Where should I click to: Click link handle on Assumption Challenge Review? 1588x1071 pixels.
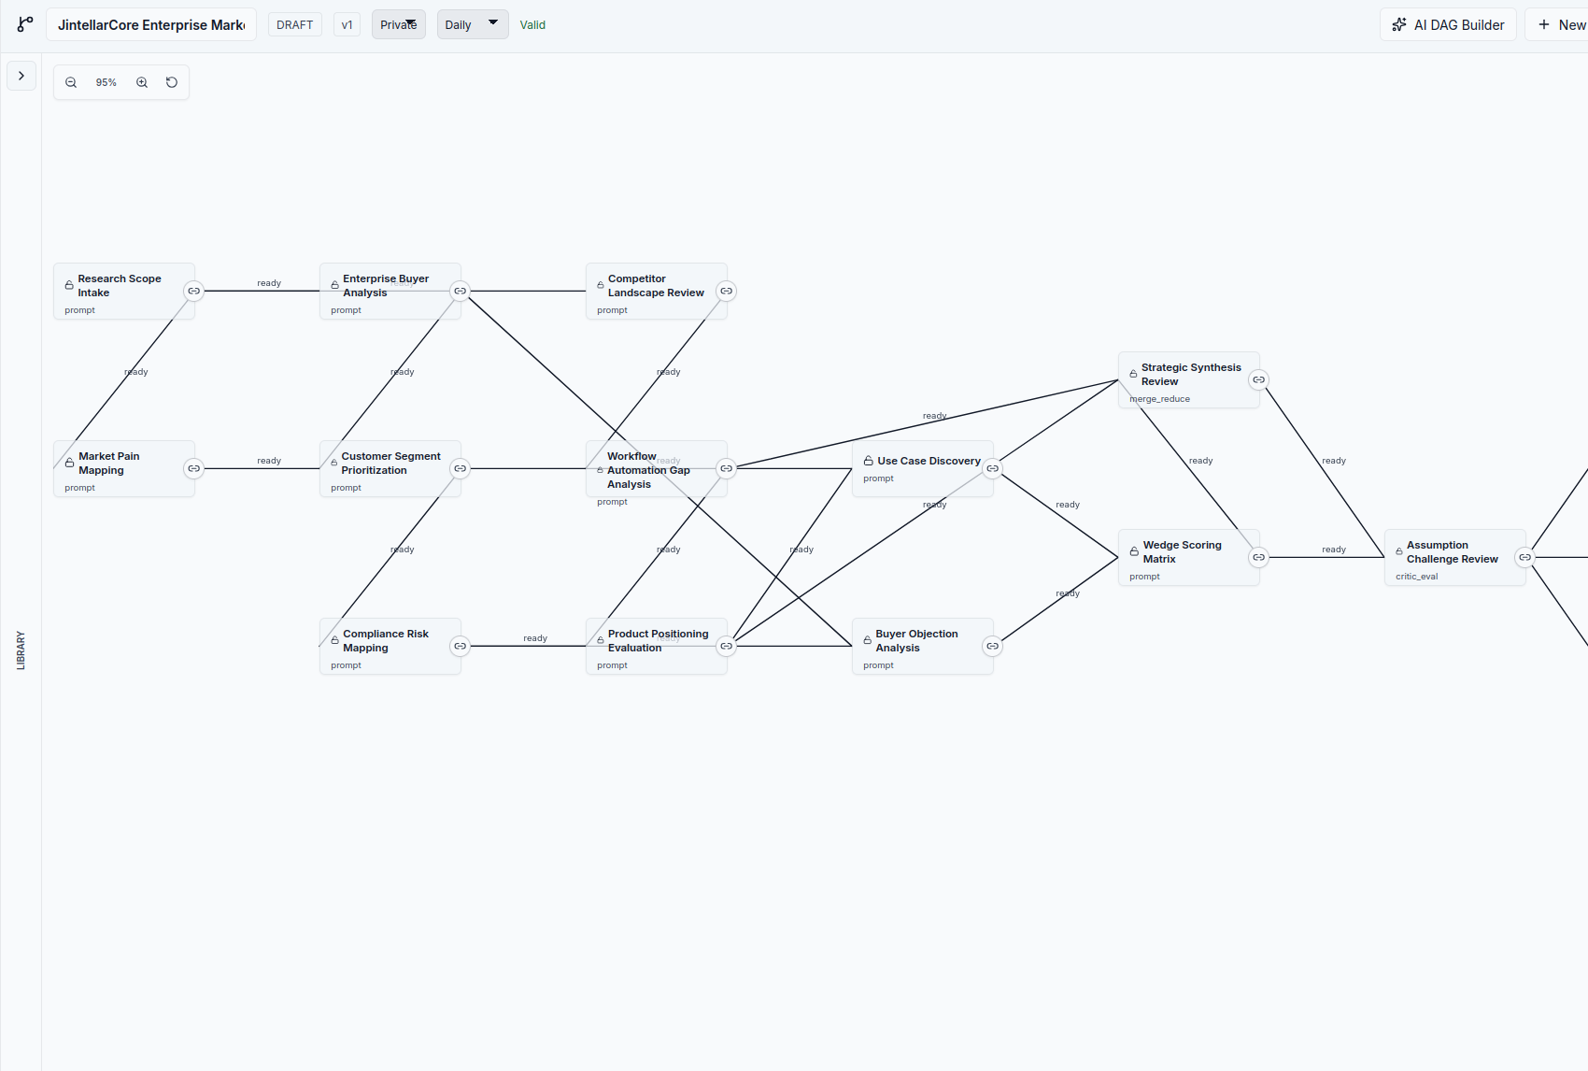[x=1525, y=557]
